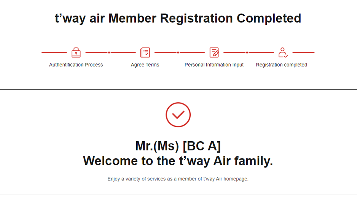The image size is (357, 204).
Task: Click the gray divider line below welcome message
Action: pyautogui.click(x=178, y=195)
